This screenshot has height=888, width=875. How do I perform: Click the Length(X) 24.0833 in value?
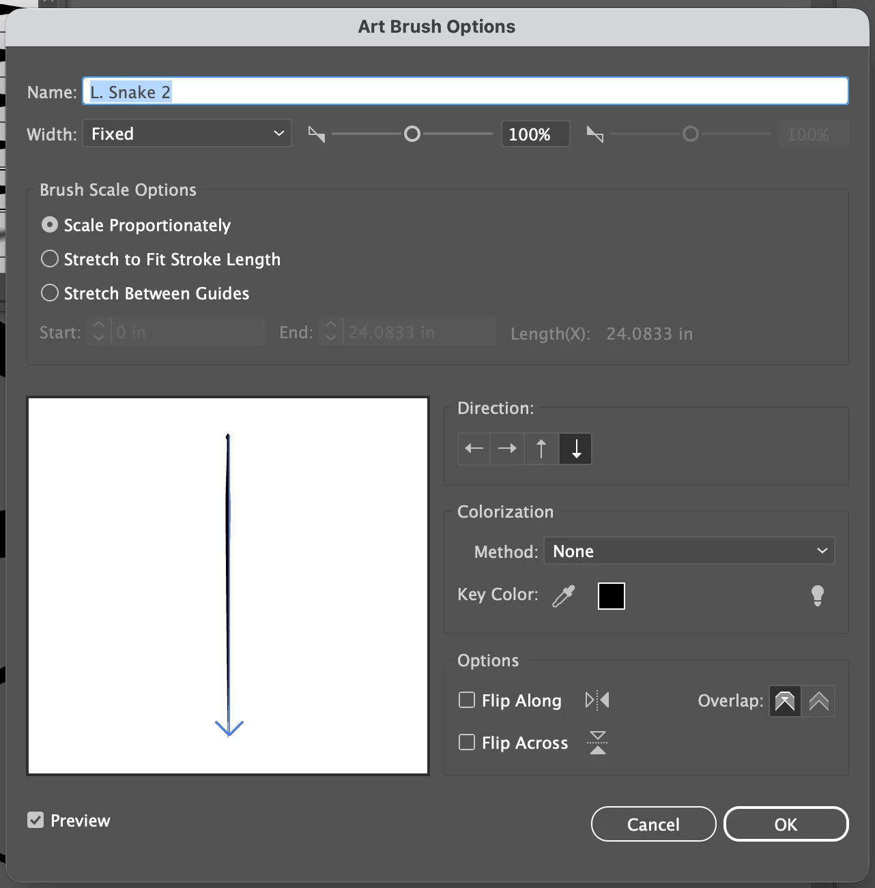coord(649,334)
